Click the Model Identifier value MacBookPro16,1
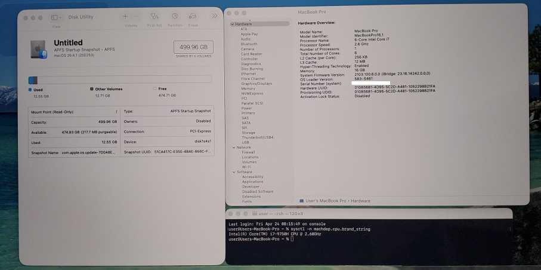 (369, 35)
